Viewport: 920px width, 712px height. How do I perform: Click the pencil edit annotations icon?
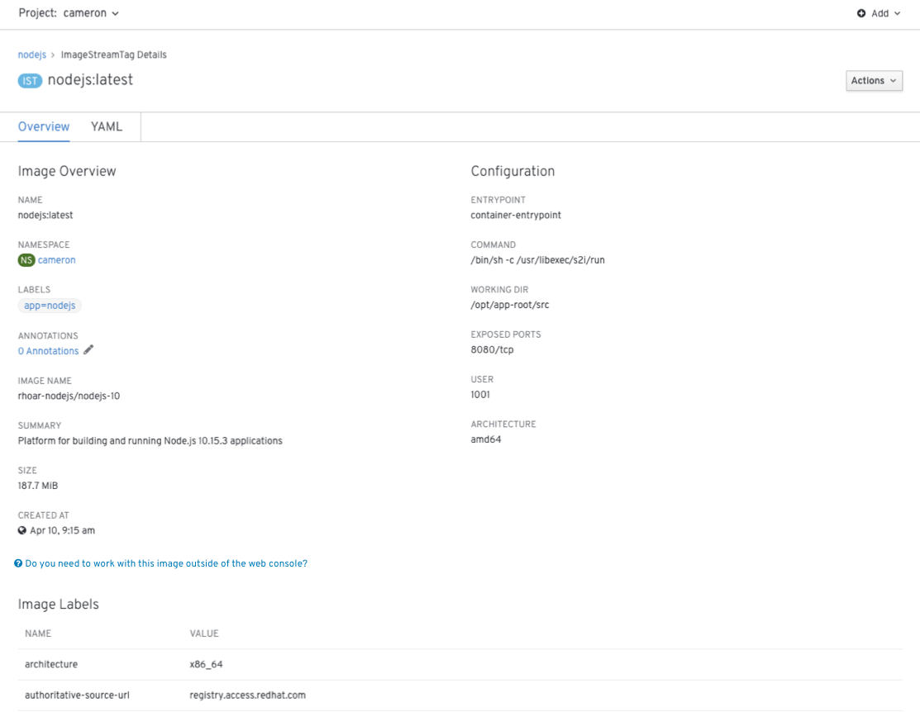click(x=88, y=349)
